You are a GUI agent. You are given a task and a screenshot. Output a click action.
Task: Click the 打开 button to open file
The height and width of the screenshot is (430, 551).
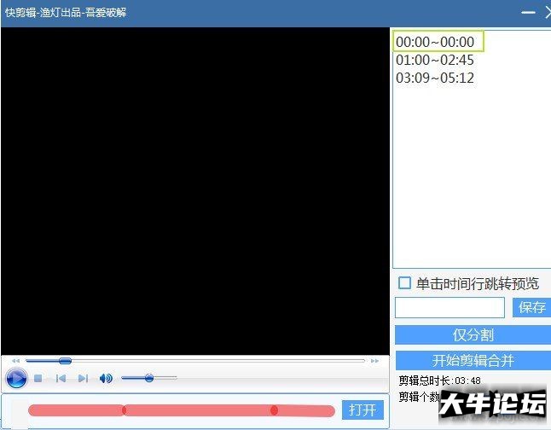[362, 410]
